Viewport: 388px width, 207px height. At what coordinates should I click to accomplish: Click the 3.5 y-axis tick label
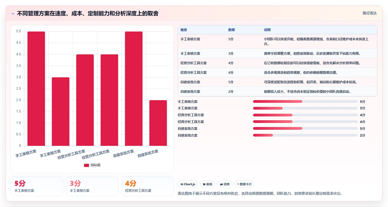pyautogui.click(x=19, y=66)
